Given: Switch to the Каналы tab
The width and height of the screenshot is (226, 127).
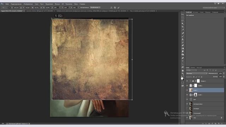Looking at the screenshot, I should (193, 67).
